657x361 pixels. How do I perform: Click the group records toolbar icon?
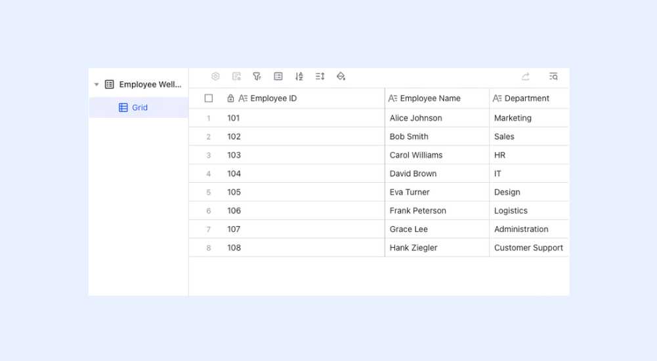[x=278, y=76]
